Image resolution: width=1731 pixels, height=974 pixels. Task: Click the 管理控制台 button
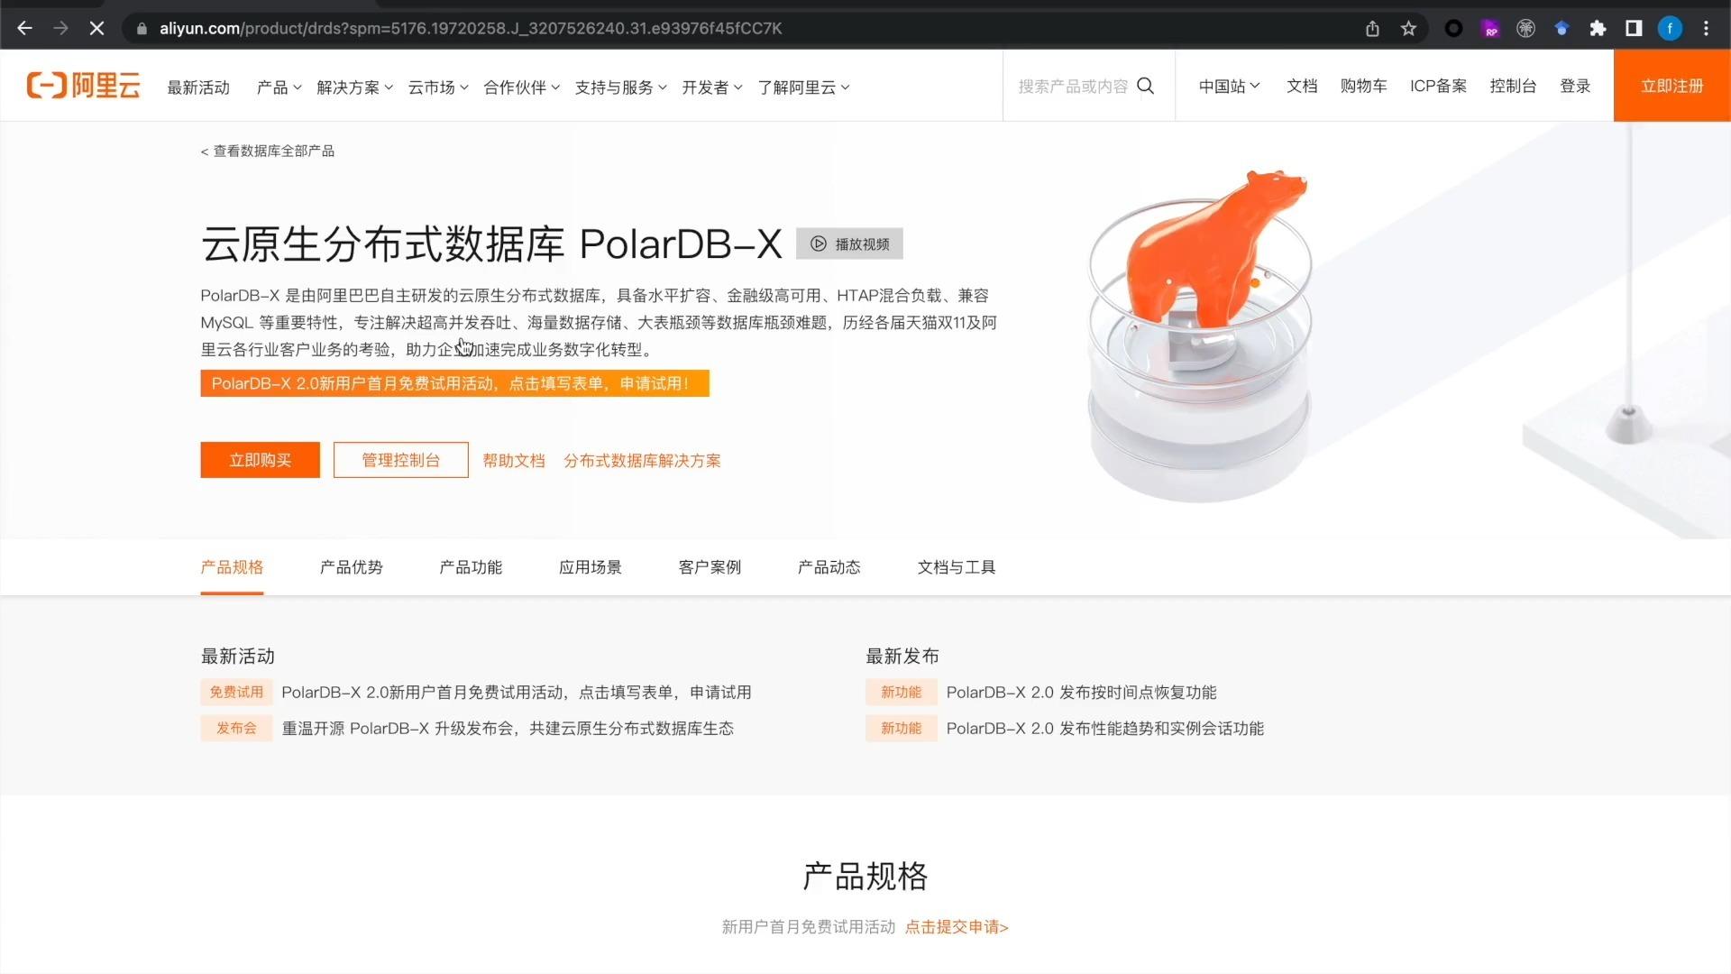(x=400, y=460)
